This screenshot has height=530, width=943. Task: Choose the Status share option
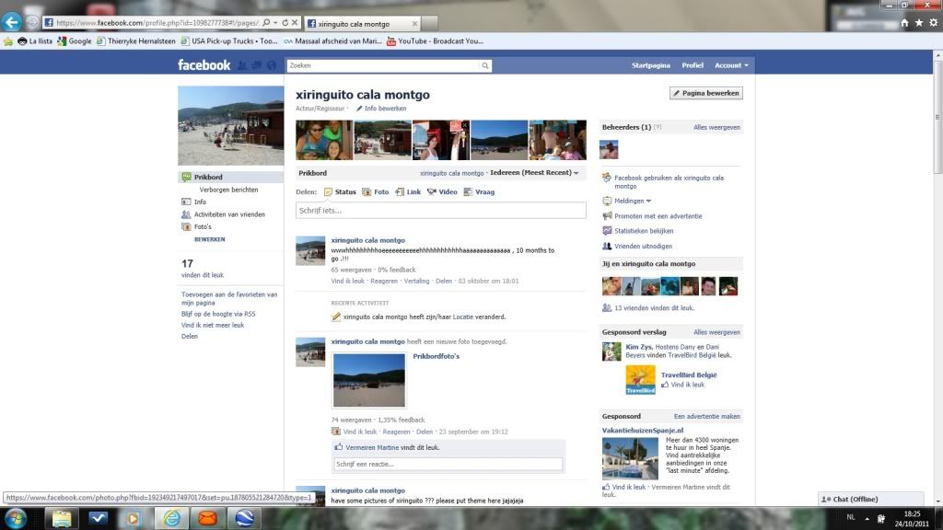click(340, 192)
